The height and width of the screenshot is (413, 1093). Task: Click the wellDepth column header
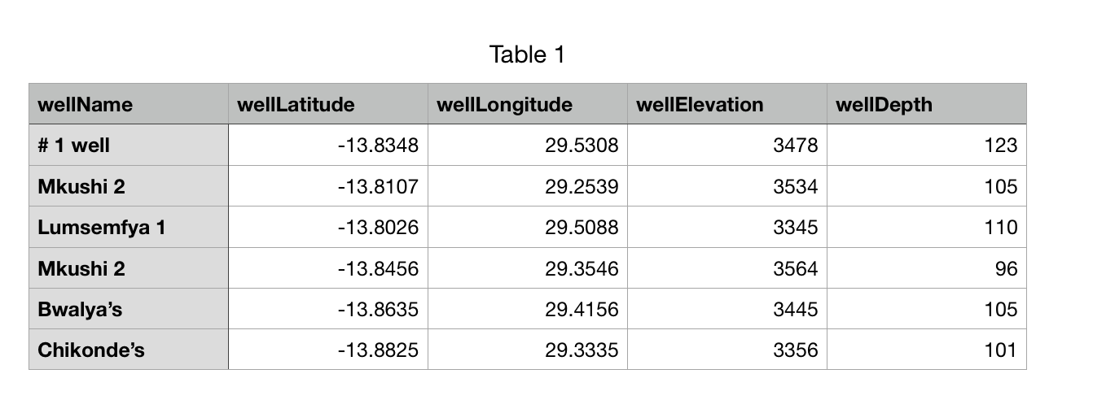[x=927, y=104]
